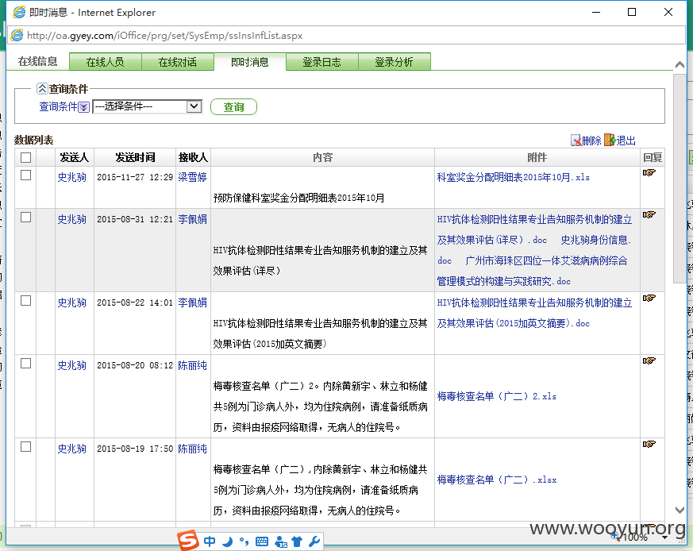Open recipient link 梁雪婷
Screen dimensions: 693x551
192,177
